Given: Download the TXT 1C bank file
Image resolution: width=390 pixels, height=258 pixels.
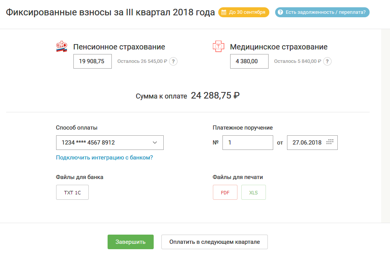Looking at the screenshot, I should pos(72,192).
